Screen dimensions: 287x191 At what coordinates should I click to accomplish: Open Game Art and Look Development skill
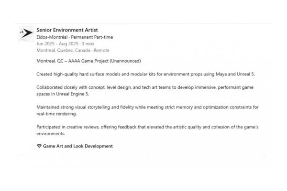[78, 146]
